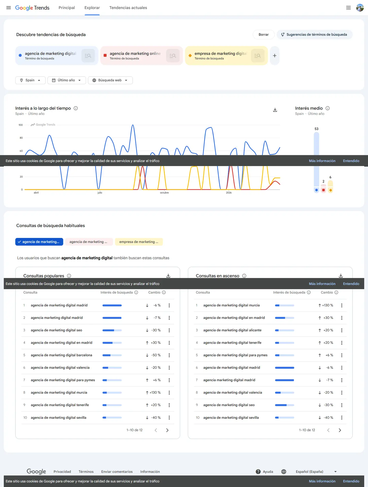Select the checked agencia de marketing digital chip

(x=39, y=242)
